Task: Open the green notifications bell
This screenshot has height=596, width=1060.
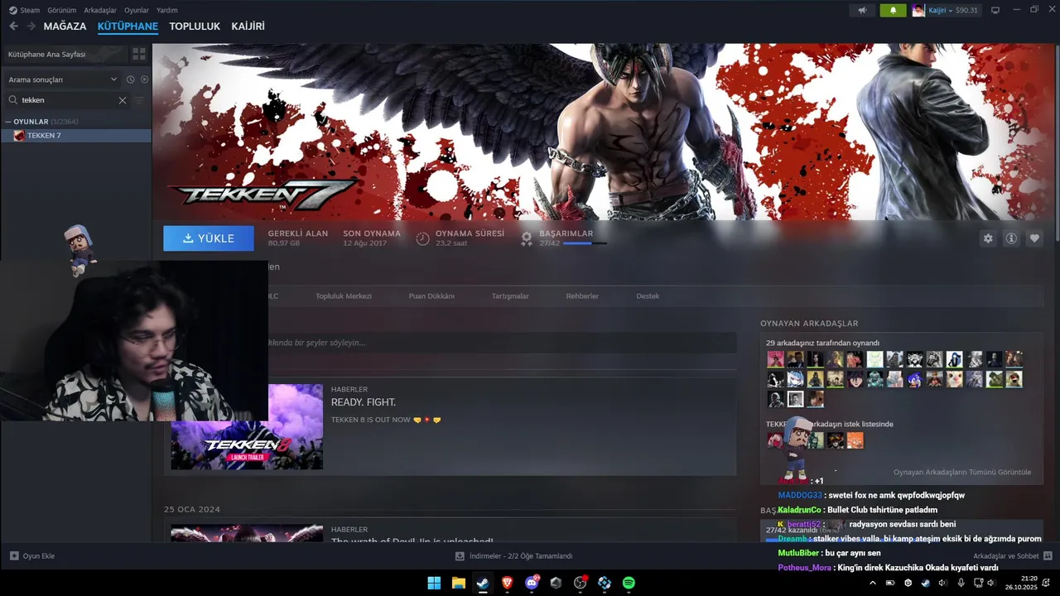Action: click(893, 10)
